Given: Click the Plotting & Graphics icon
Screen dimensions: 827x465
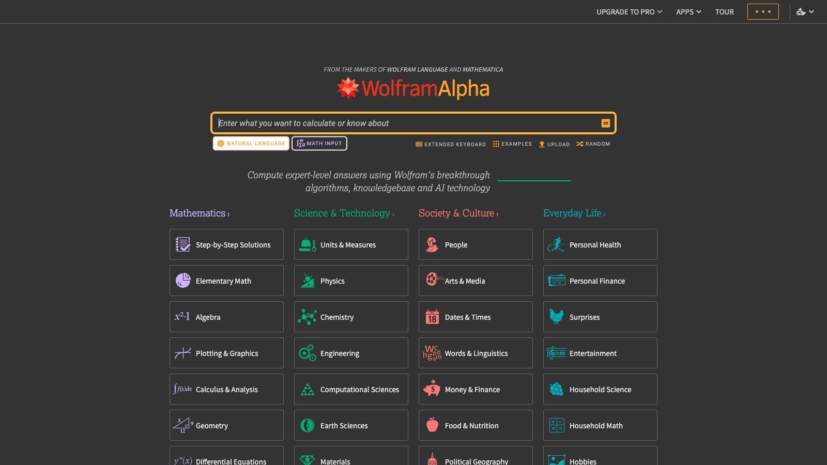Looking at the screenshot, I should [182, 353].
